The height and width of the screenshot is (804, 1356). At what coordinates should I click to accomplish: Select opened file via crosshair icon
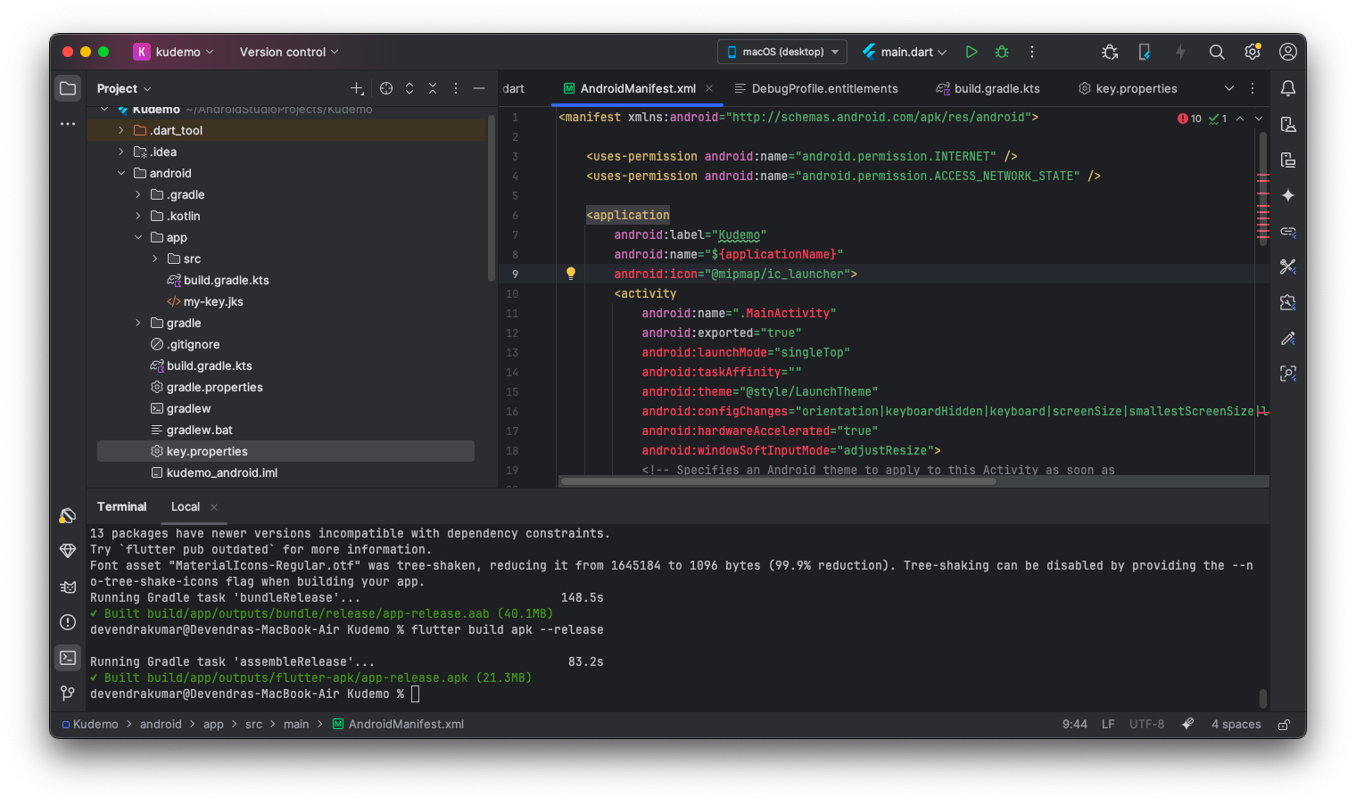[x=386, y=88]
